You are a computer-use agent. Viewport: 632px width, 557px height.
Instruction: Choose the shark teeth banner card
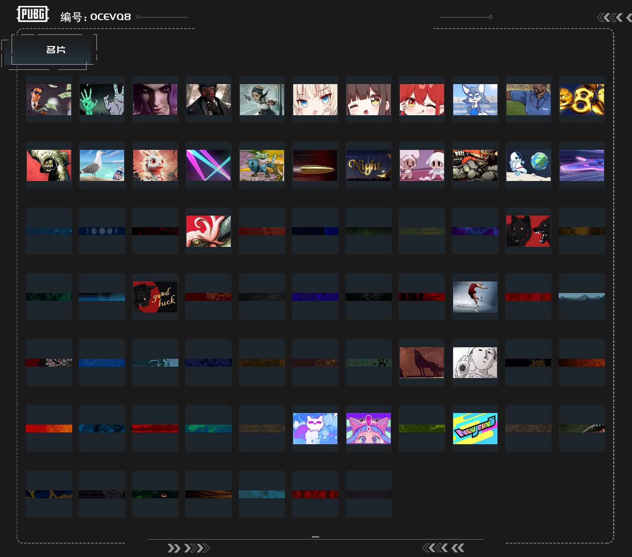coord(582,428)
